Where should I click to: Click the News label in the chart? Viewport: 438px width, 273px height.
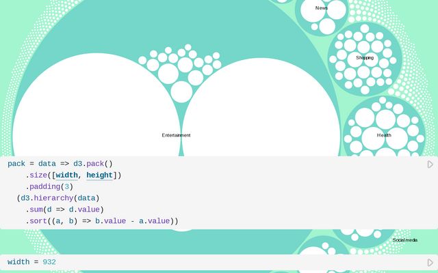[x=322, y=8]
